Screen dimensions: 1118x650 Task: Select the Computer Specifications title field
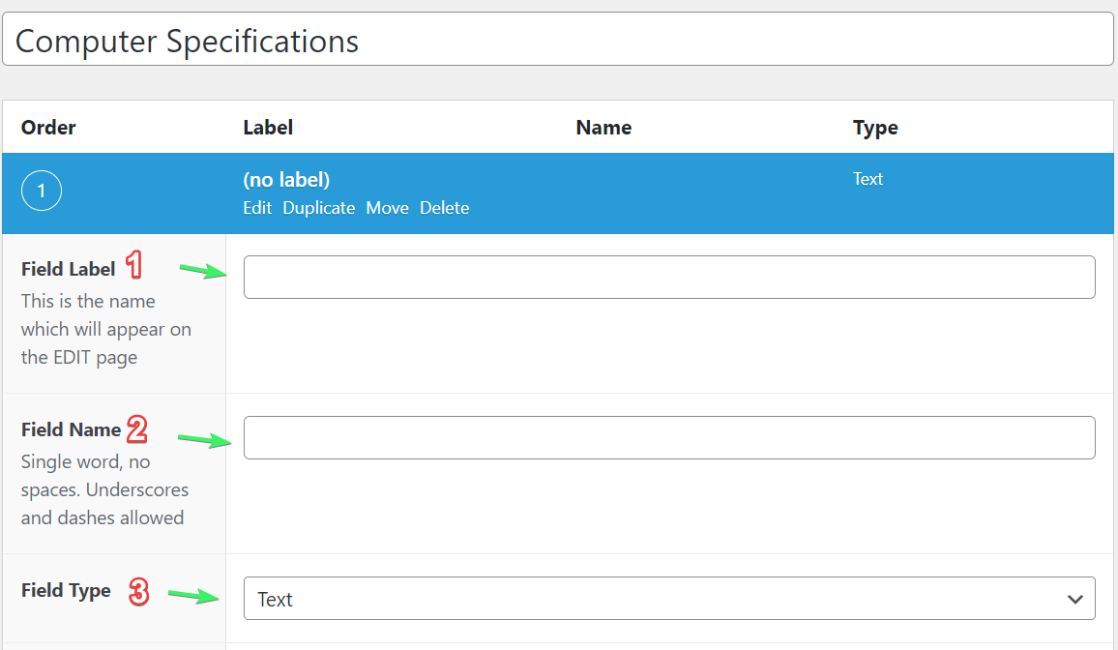click(x=559, y=40)
